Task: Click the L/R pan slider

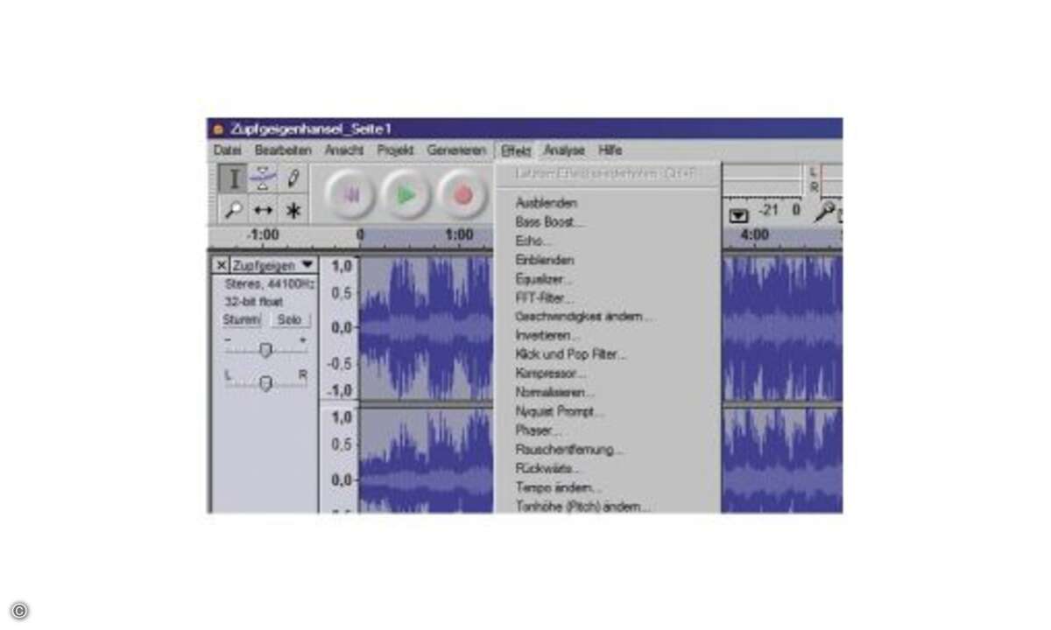Action: pyautogui.click(x=266, y=382)
